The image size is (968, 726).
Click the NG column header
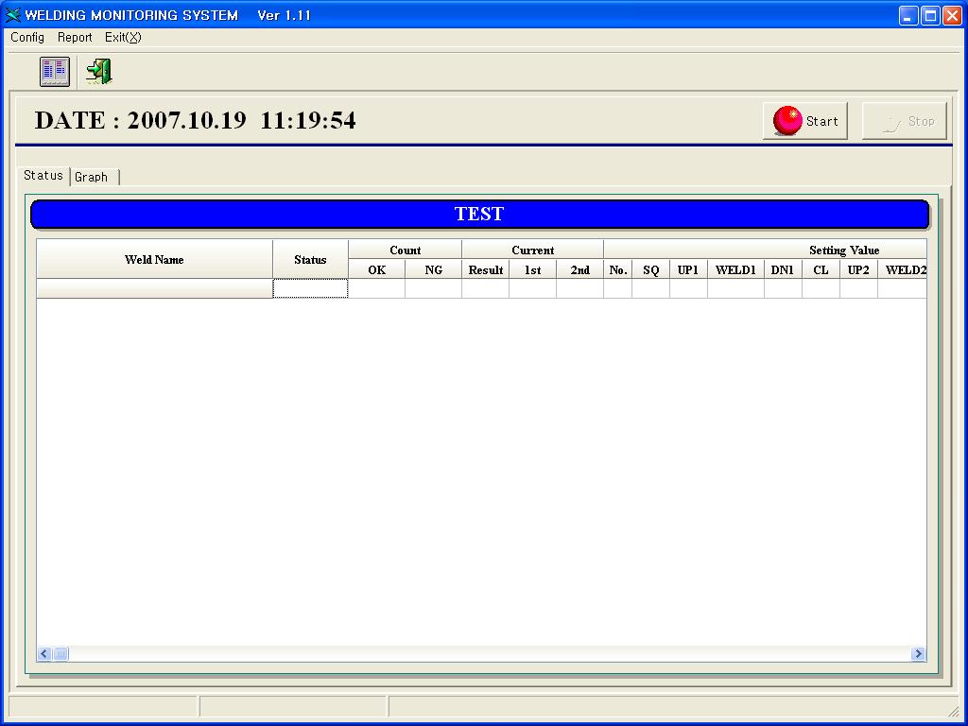[433, 269]
